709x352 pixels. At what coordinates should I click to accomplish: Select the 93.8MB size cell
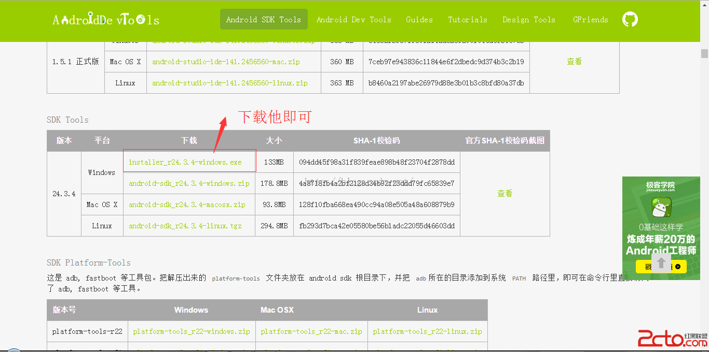[x=274, y=204]
